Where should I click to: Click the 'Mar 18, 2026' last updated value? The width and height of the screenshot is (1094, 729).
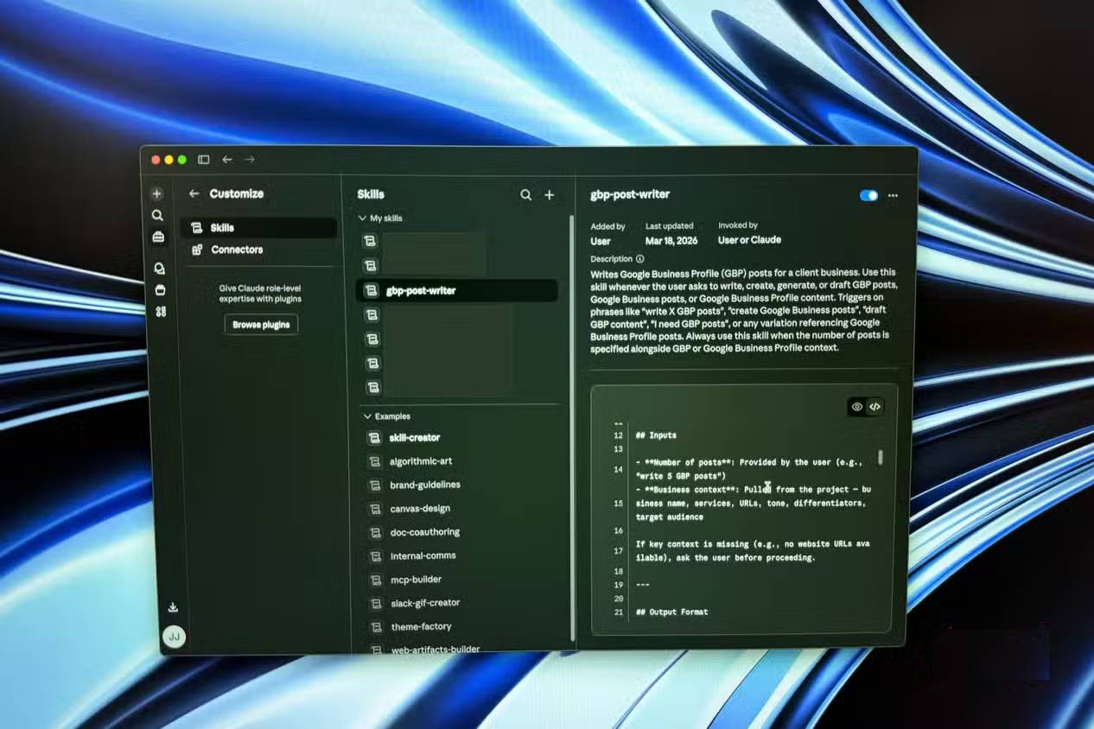(x=672, y=241)
